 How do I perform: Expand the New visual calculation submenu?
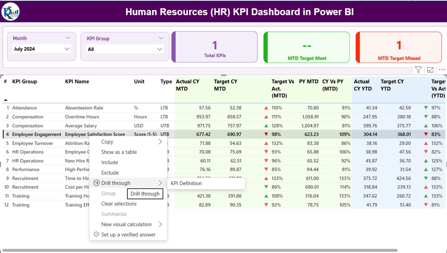(x=160, y=224)
